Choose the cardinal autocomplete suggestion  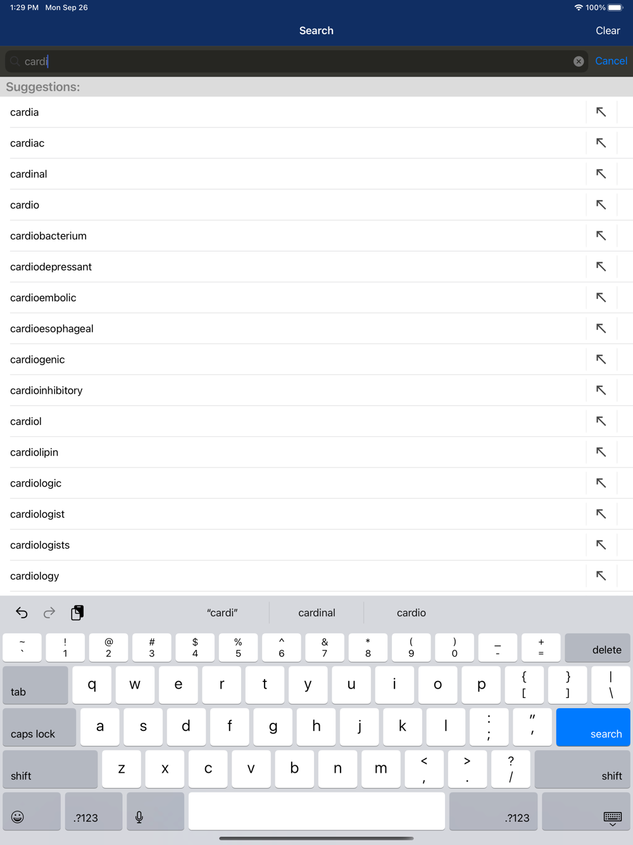(316, 613)
